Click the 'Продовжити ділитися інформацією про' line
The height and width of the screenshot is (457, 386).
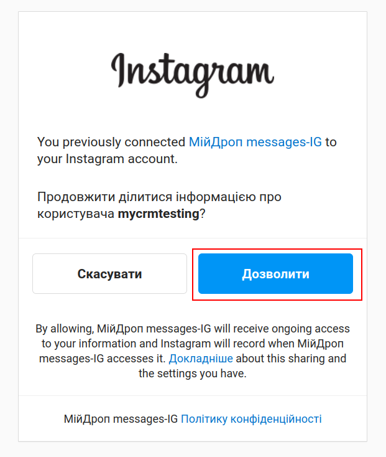tap(159, 197)
